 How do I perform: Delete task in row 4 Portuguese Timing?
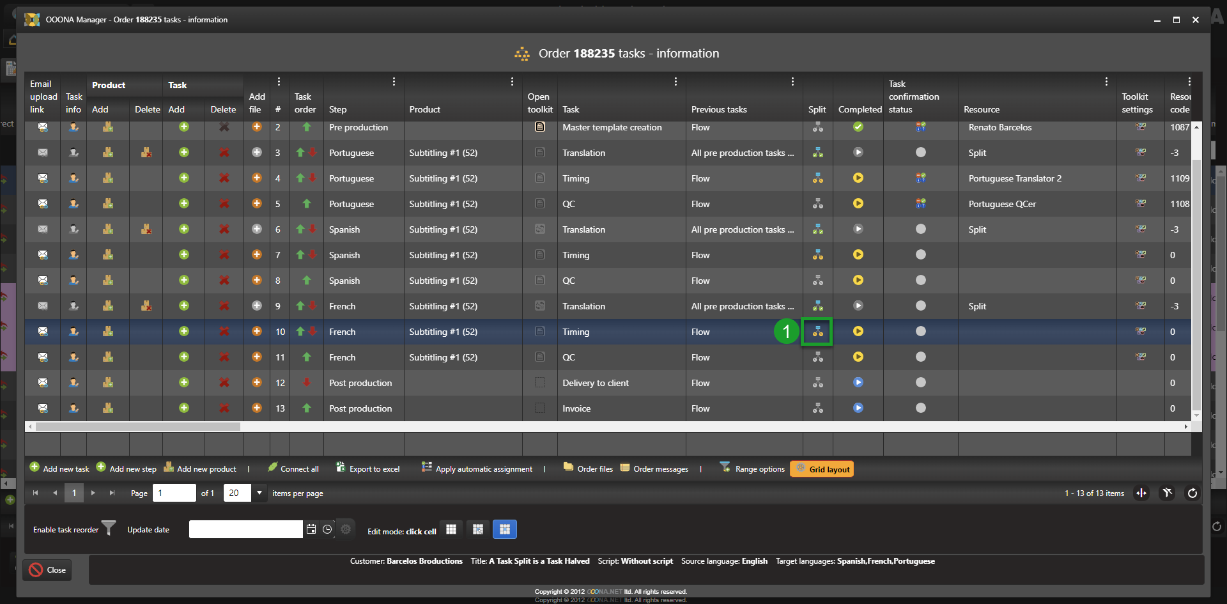(224, 178)
